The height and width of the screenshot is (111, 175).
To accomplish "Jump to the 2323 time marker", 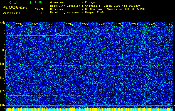I will (51, 24).
